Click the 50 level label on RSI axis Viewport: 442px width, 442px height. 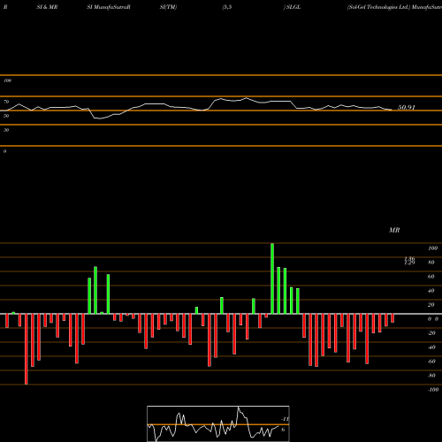click(x=6, y=116)
